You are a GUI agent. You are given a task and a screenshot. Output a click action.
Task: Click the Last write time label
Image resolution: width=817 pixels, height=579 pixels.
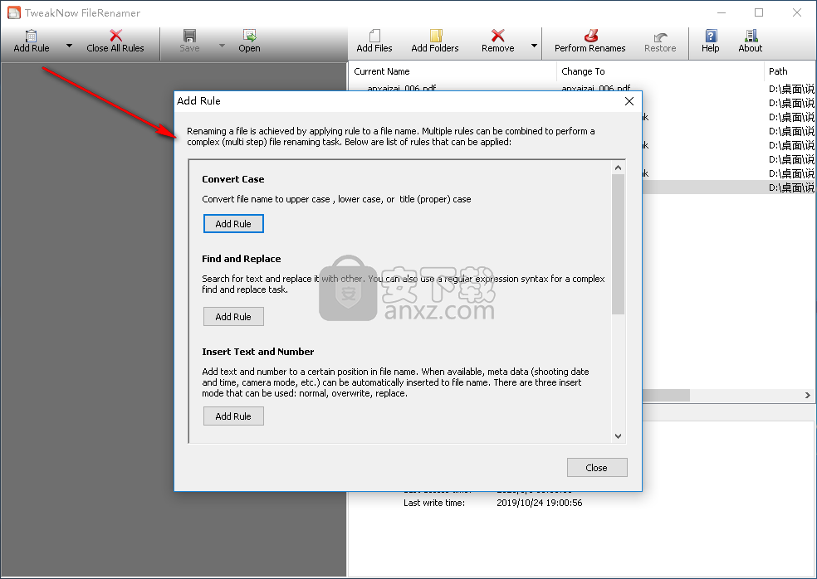tap(434, 503)
